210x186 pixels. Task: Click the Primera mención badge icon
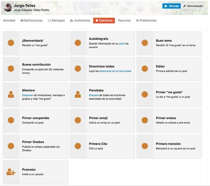tap(145, 146)
